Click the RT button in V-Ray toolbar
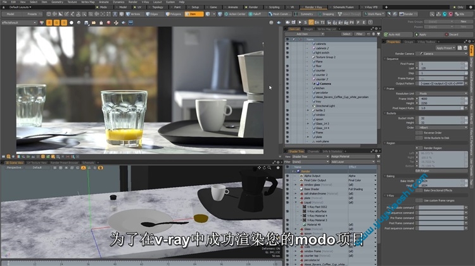The width and height of the screenshot is (475, 266). [x=340, y=22]
